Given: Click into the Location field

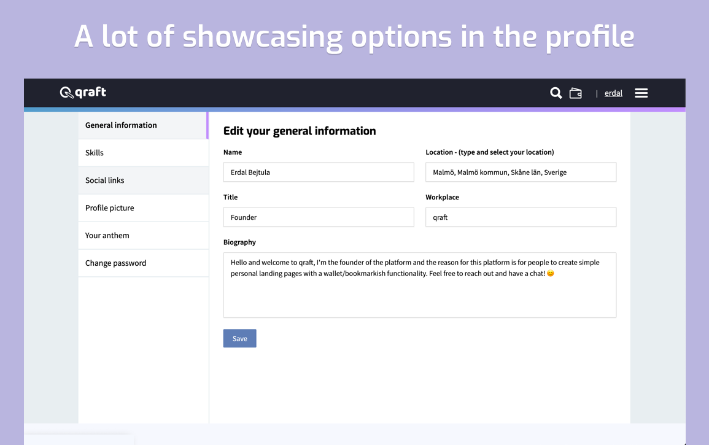Looking at the screenshot, I should pyautogui.click(x=520, y=172).
